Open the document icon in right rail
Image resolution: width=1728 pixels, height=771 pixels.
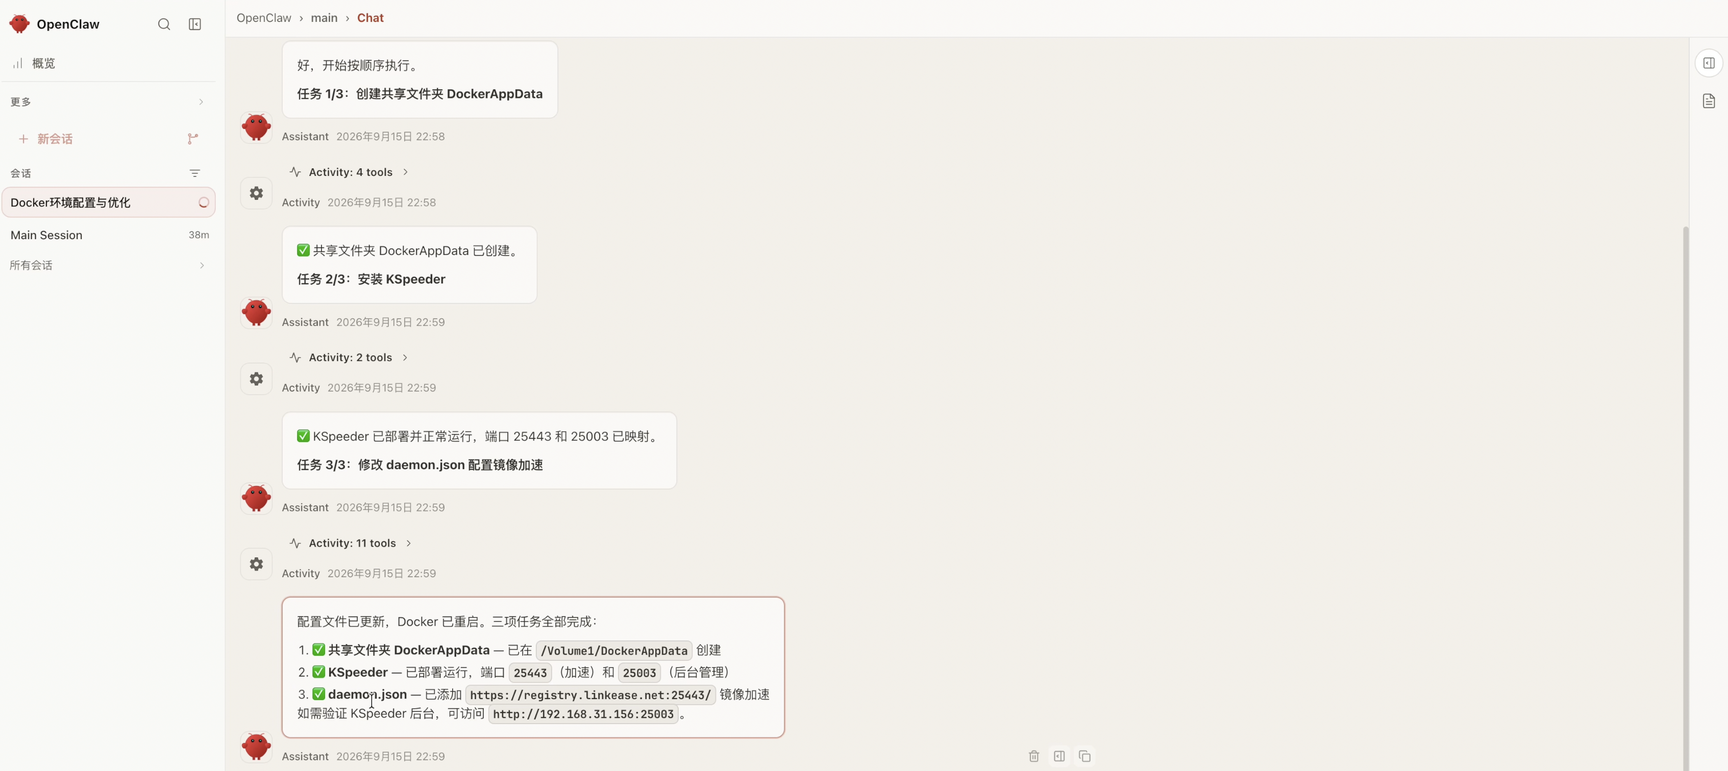point(1709,101)
